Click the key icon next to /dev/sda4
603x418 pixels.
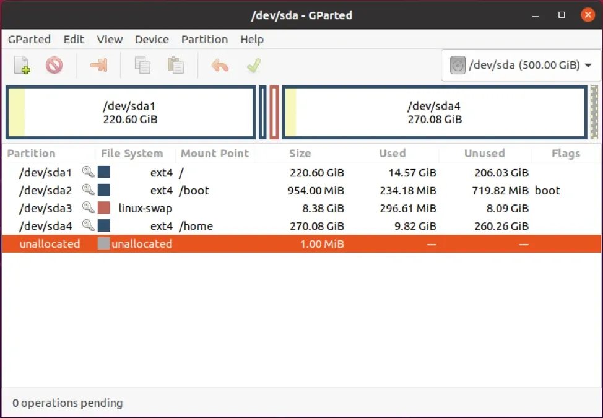click(88, 225)
